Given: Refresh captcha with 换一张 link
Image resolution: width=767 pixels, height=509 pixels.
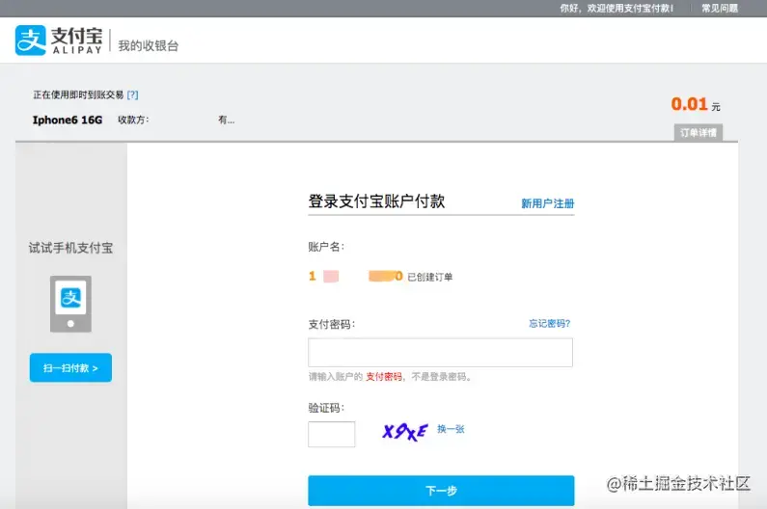Looking at the screenshot, I should [451, 429].
